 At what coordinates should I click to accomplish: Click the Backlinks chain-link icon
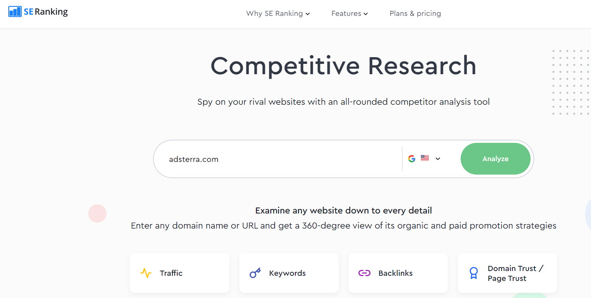tap(364, 273)
